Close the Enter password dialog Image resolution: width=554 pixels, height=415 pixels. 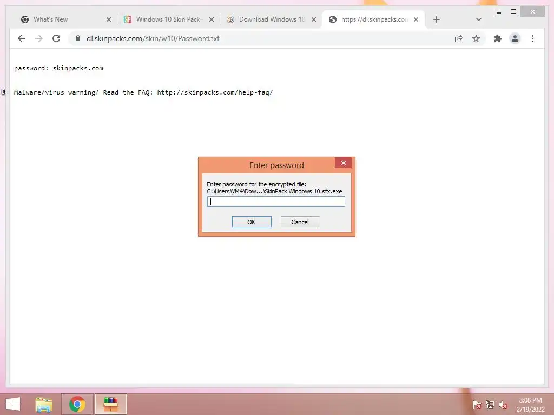pos(343,163)
